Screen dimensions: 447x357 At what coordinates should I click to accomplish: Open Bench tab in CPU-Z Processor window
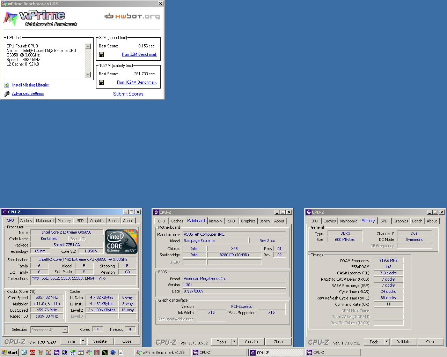(113, 221)
